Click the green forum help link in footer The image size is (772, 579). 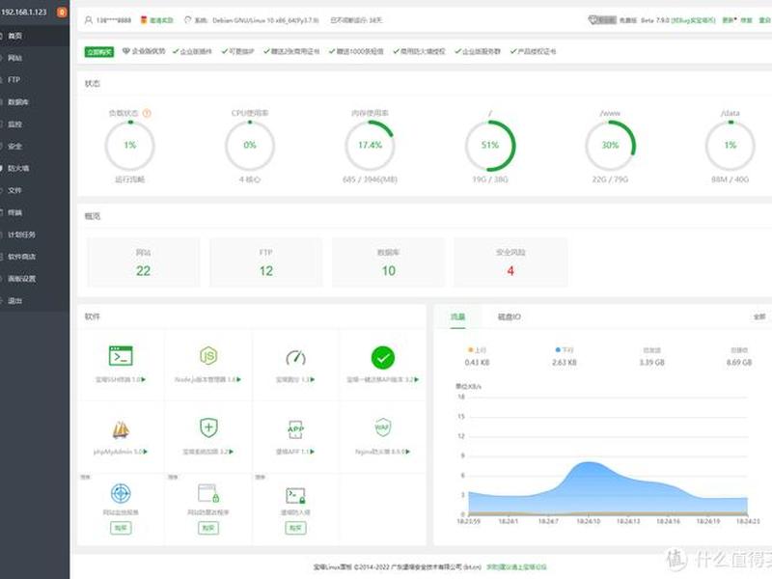tap(516, 566)
